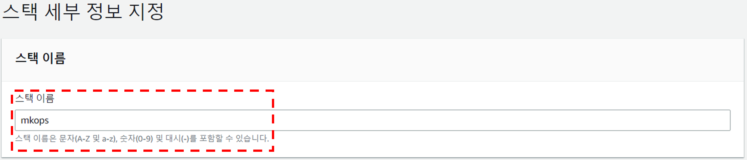This screenshot has height=160, width=747.
Task: Click the '스택 세부 정보 지정' page title
Action: pyautogui.click(x=83, y=11)
